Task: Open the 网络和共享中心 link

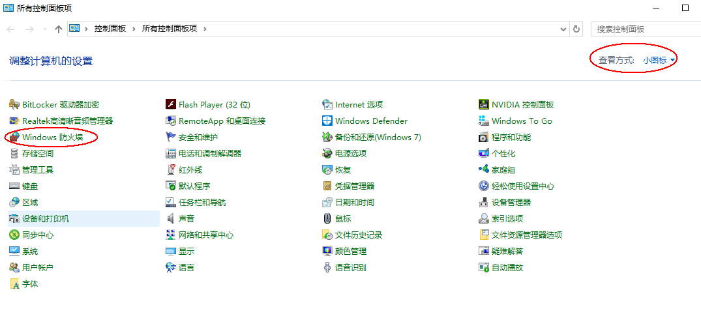Action: 205,235
